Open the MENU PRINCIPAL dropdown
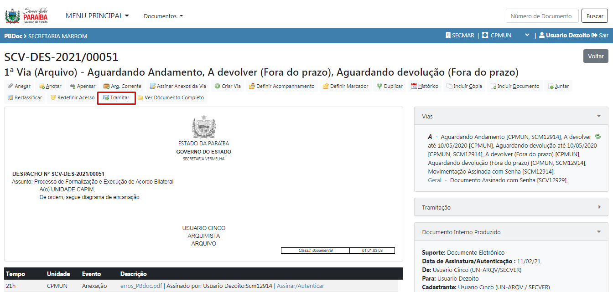 pyautogui.click(x=97, y=16)
